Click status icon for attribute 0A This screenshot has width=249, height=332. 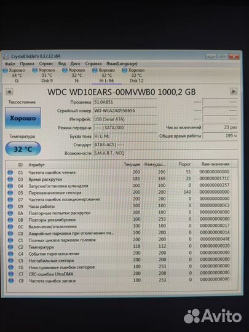[10, 213]
